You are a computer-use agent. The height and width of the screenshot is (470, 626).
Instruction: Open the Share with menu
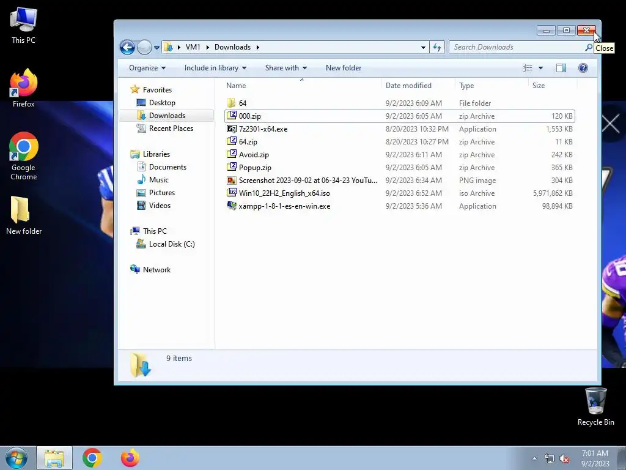[x=286, y=68]
